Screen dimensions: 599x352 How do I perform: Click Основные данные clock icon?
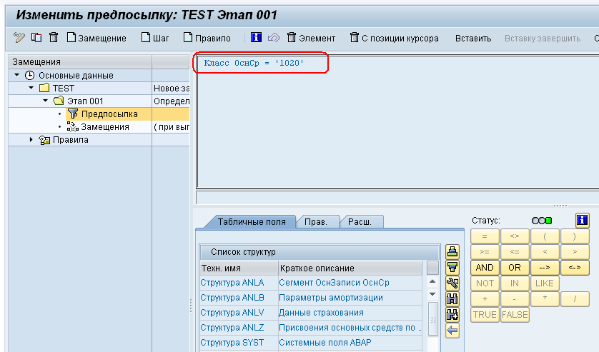[29, 75]
